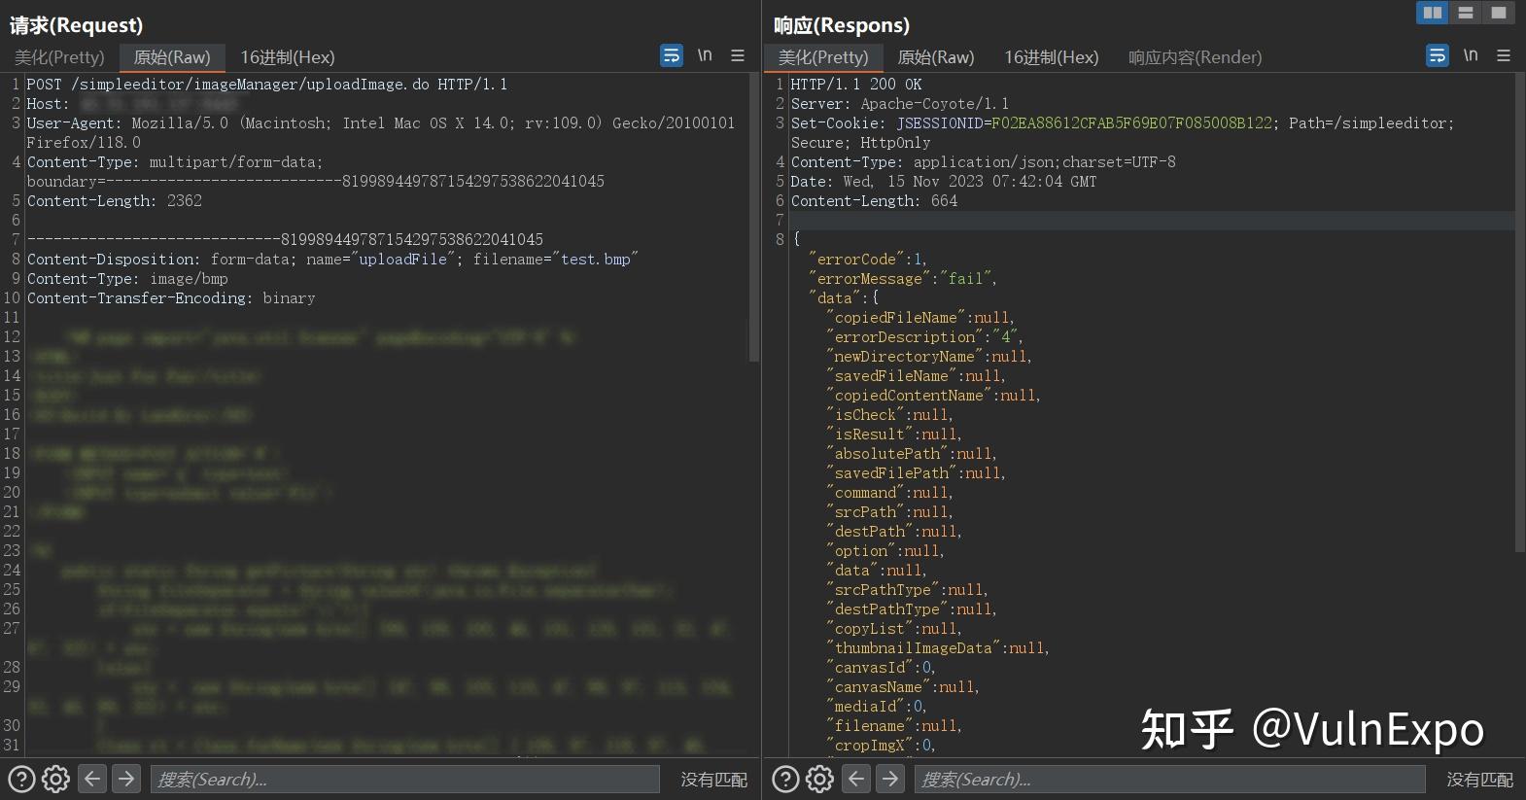The height and width of the screenshot is (800, 1526).
Task: Switch Request view to 原始(Raw) tab
Action: pos(172,57)
